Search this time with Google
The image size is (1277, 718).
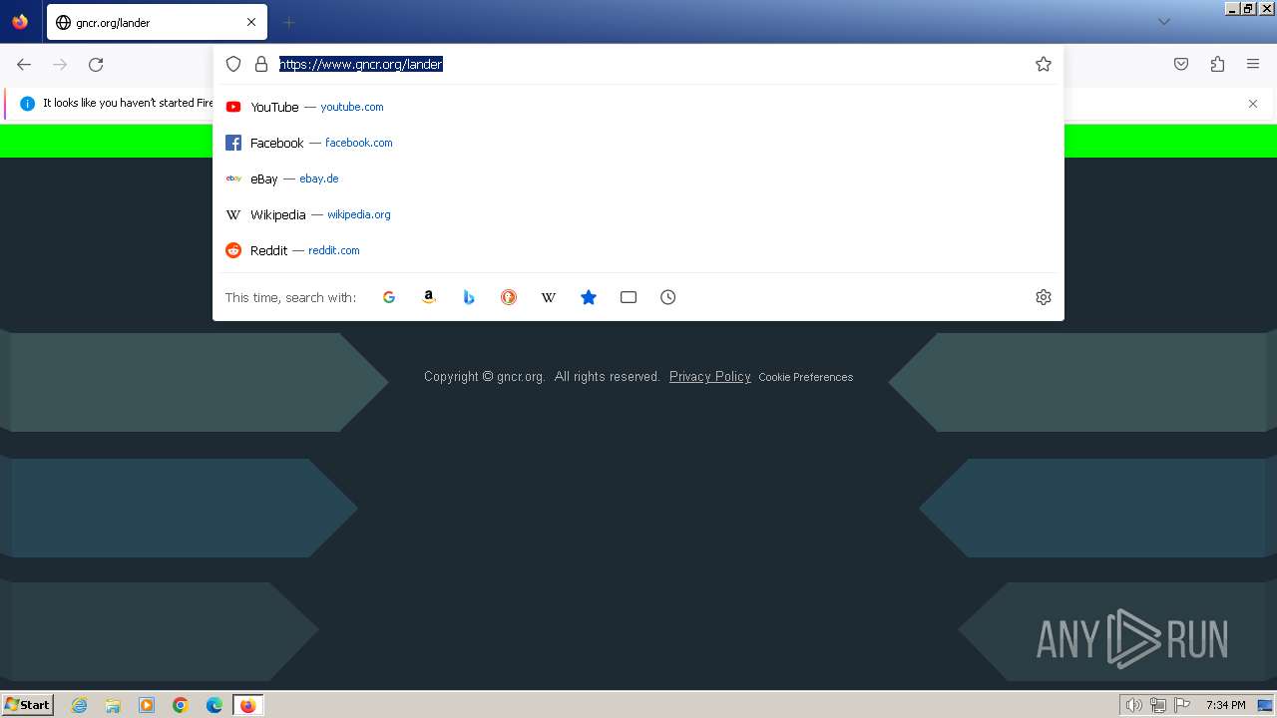[x=389, y=297]
